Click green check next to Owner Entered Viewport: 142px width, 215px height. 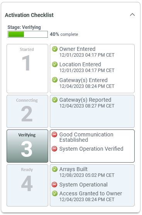click(x=55, y=49)
